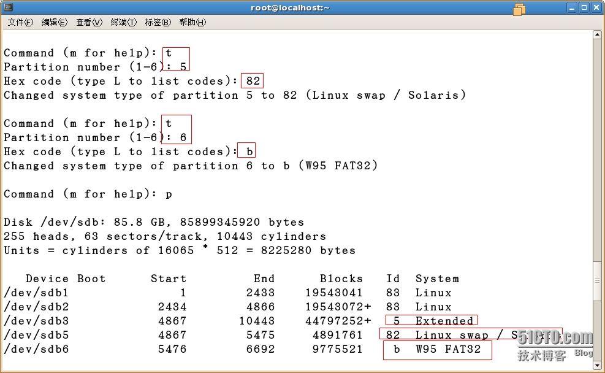Click the /dev/sdb1 device name
The width and height of the screenshot is (605, 373).
click(36, 293)
